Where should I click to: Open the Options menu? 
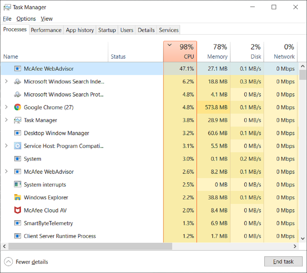point(26,19)
